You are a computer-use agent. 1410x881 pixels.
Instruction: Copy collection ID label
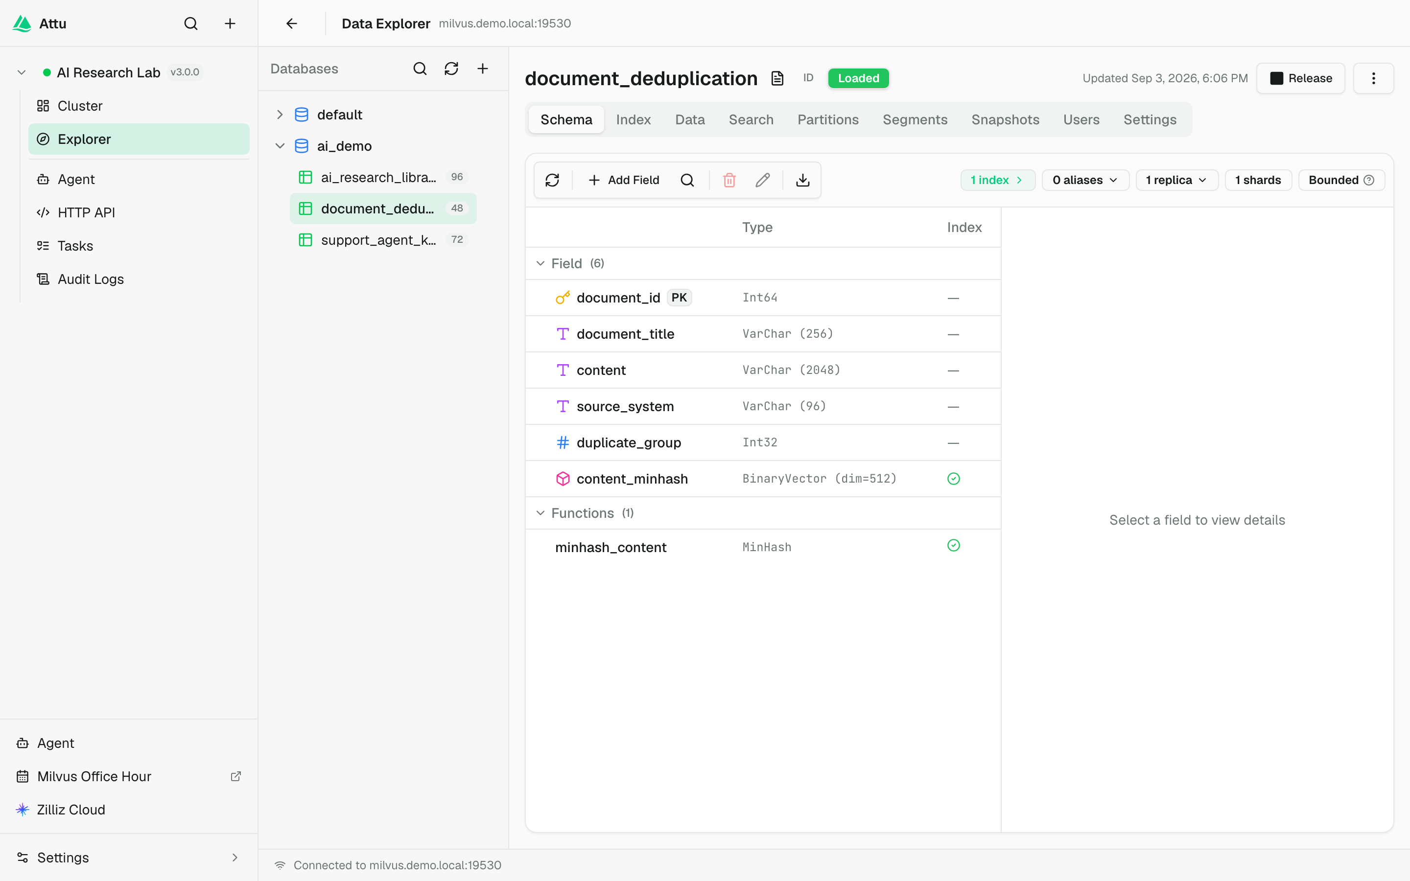pyautogui.click(x=808, y=77)
